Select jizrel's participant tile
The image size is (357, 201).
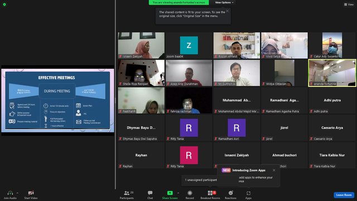tap(284, 128)
